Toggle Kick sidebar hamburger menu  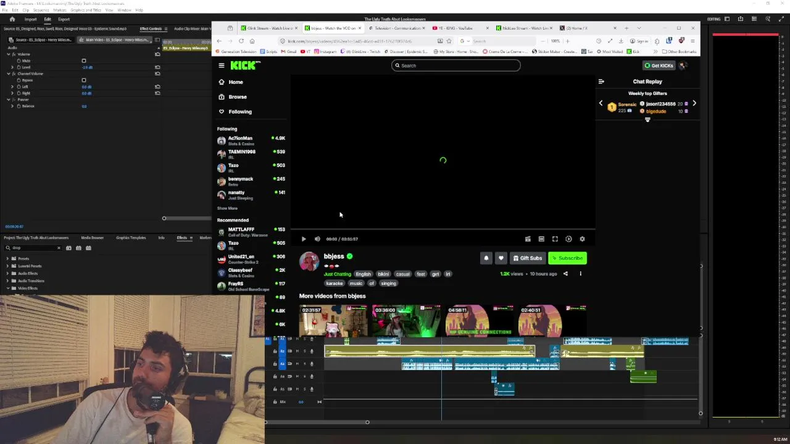[x=222, y=65]
